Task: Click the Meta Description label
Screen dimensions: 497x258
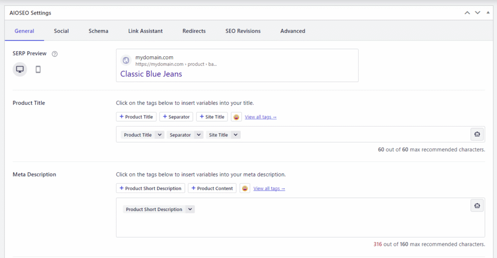Action: pos(34,175)
